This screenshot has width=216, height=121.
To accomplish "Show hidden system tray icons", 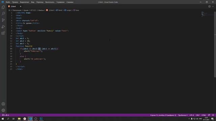I will 189,119.
